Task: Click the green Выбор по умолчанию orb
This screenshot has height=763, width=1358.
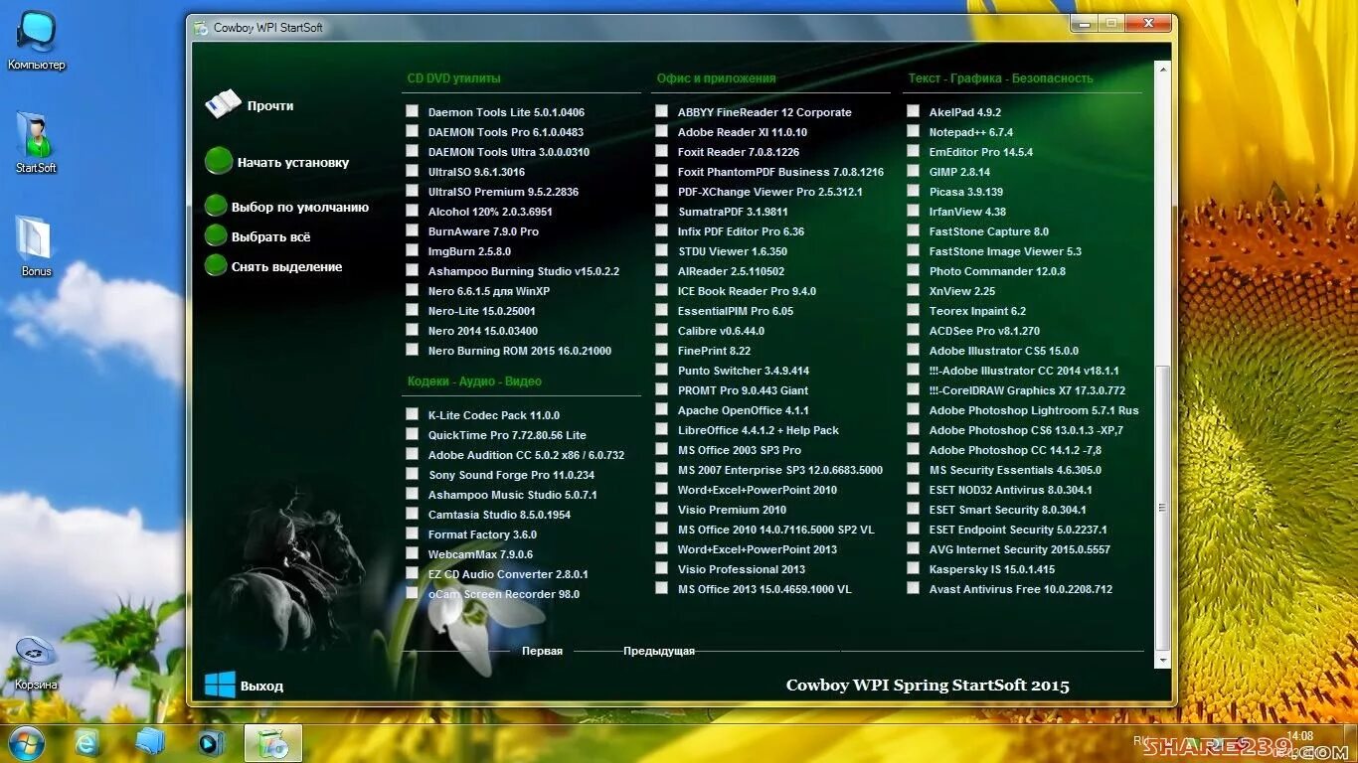Action: tap(216, 206)
